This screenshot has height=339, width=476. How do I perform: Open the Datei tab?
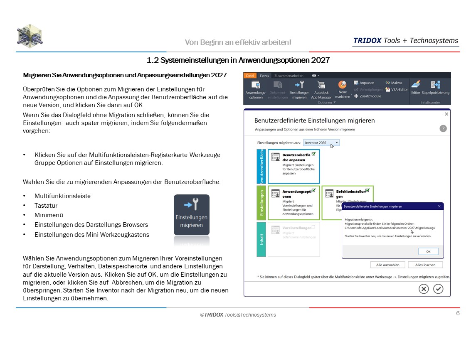pos(250,76)
